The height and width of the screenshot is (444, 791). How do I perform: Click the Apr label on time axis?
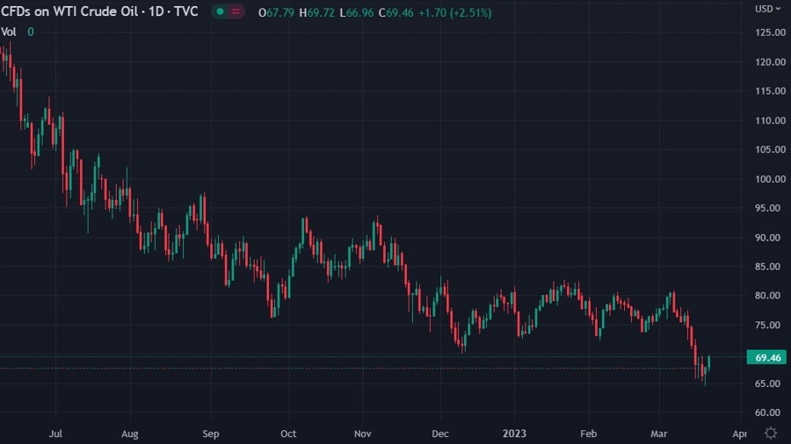(739, 433)
